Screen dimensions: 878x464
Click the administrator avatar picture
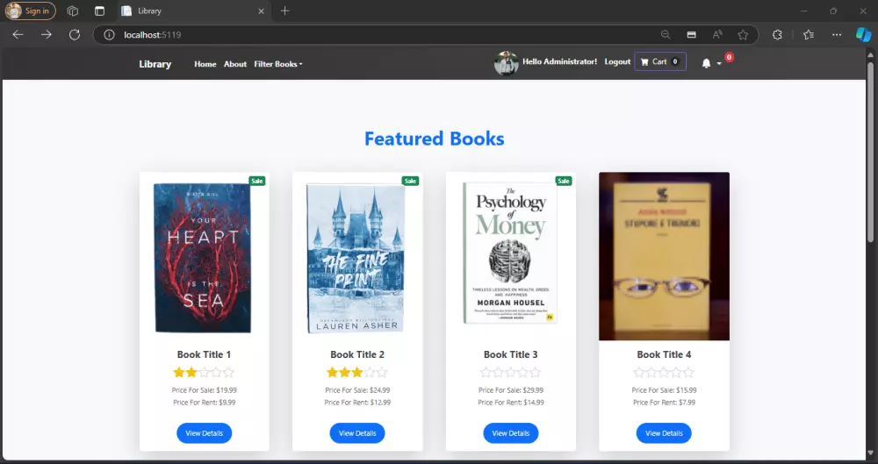coord(507,62)
